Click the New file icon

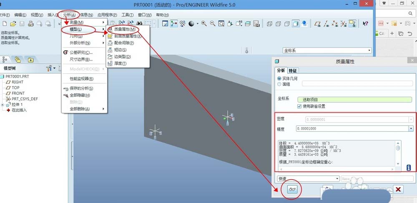[x=5, y=24]
